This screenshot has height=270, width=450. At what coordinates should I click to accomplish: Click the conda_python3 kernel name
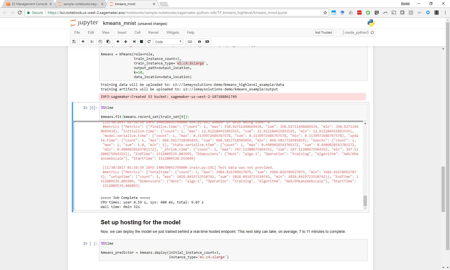tap(357, 33)
